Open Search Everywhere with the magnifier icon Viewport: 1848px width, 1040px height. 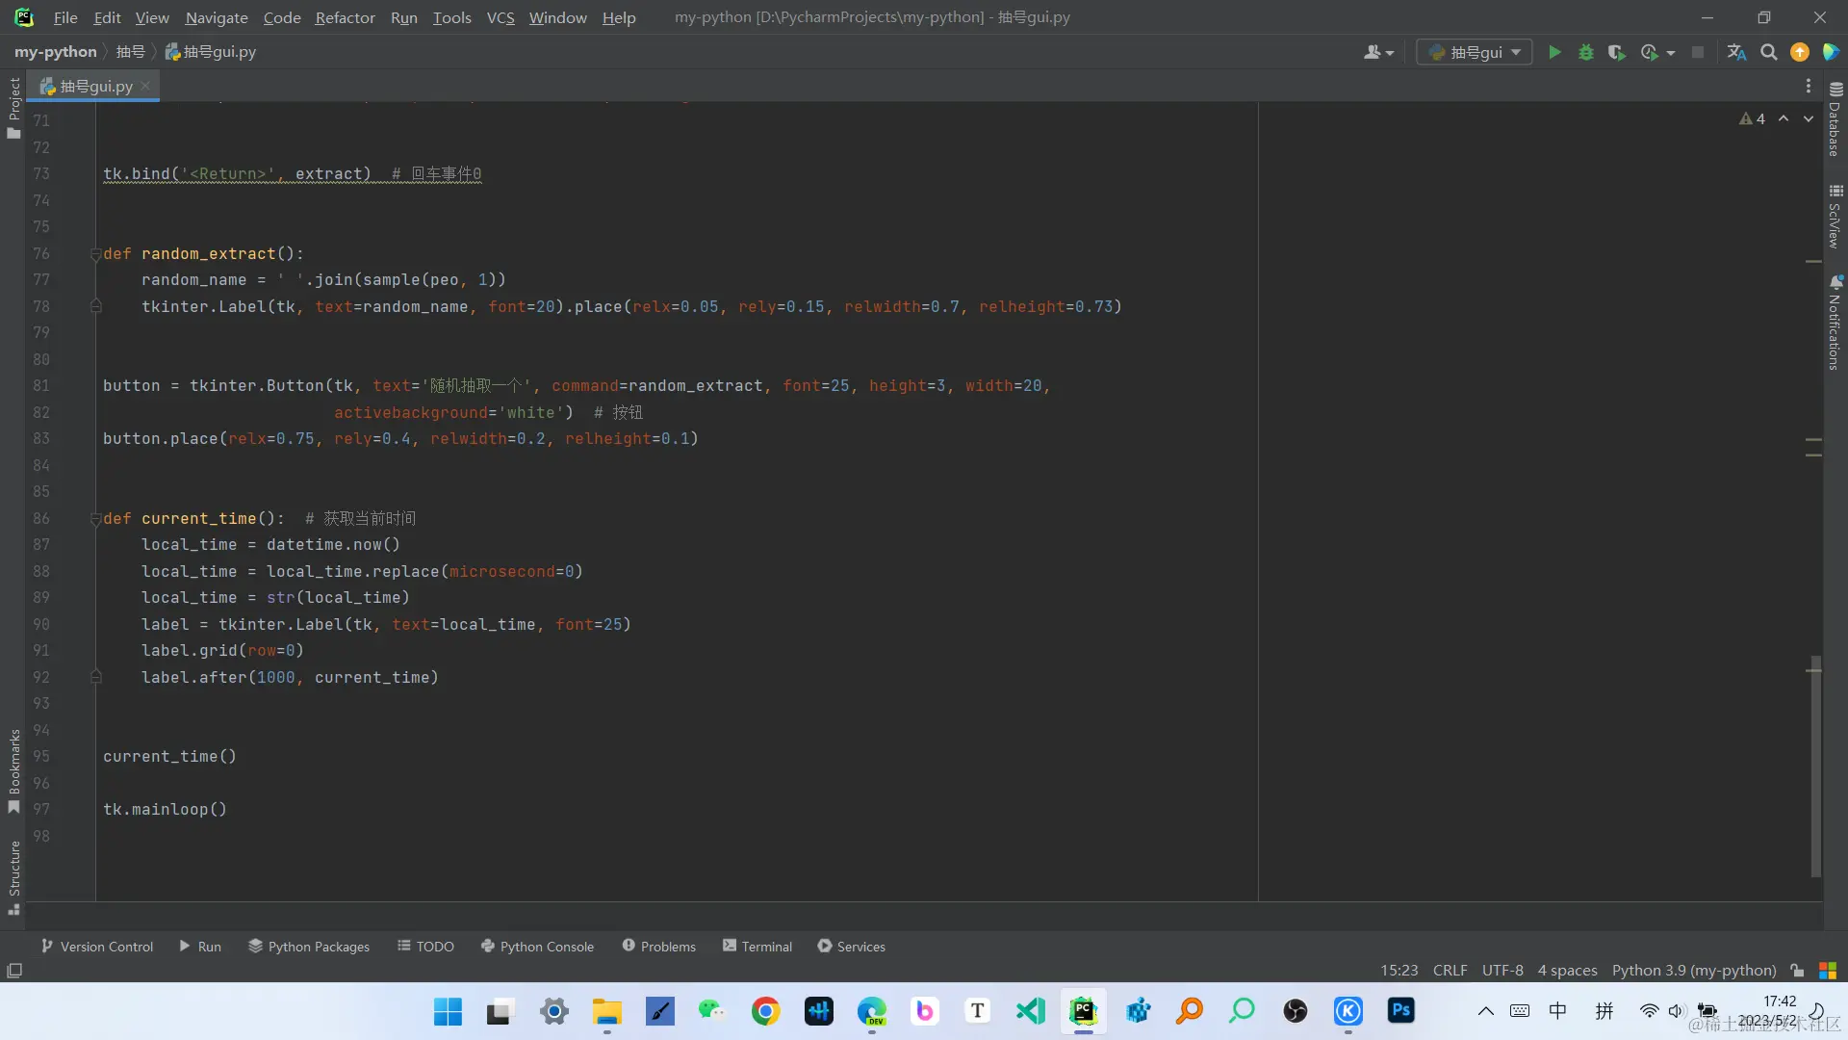[1768, 52]
